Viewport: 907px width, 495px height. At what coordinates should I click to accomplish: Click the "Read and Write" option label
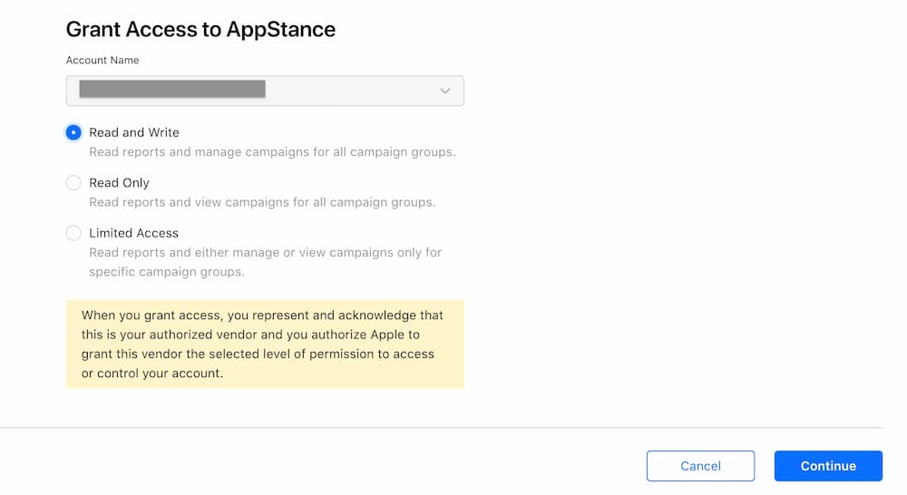[x=134, y=132]
